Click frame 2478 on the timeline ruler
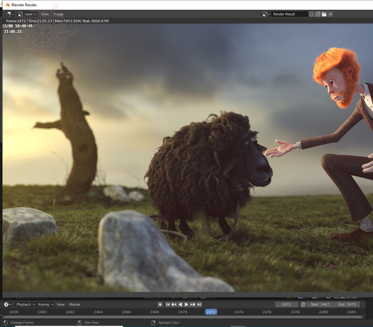373x327 pixels. click(295, 312)
